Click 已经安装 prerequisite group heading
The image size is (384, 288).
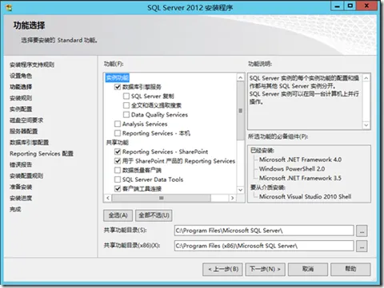pyautogui.click(x=262, y=151)
